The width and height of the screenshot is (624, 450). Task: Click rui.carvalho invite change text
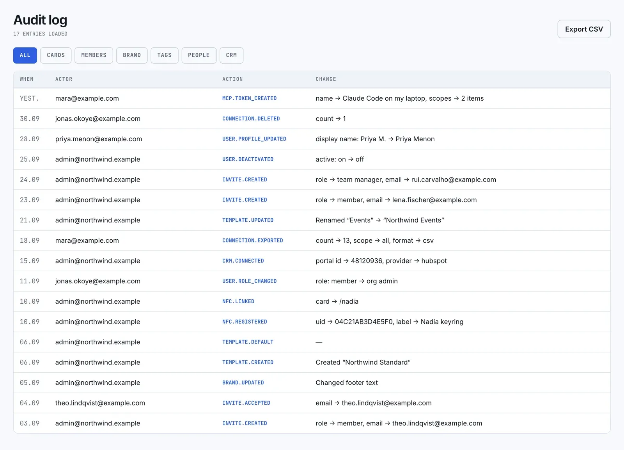[x=406, y=180]
